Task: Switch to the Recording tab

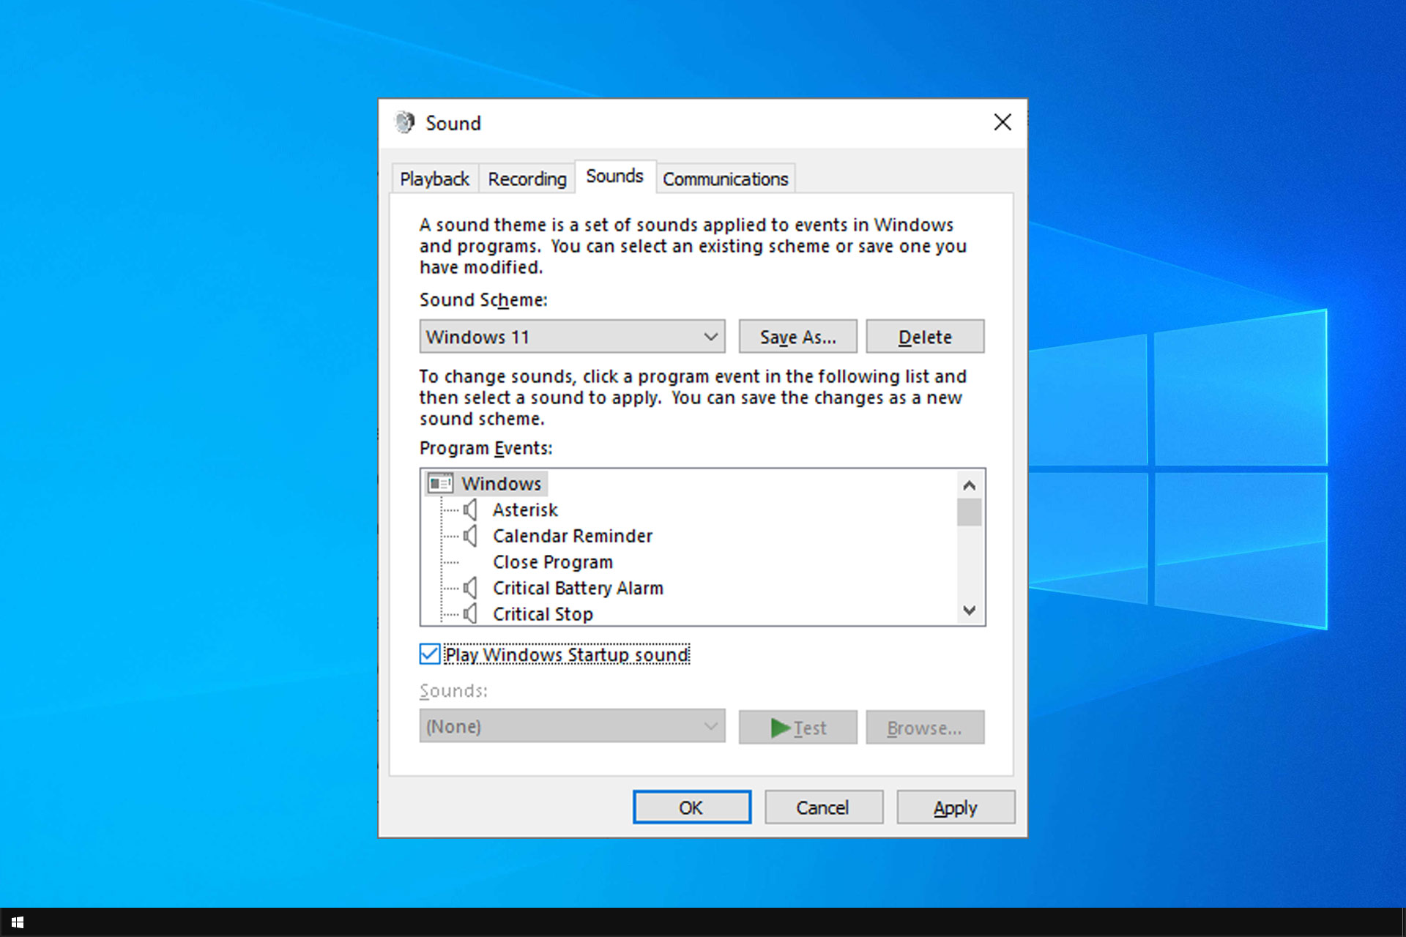Action: tap(527, 179)
